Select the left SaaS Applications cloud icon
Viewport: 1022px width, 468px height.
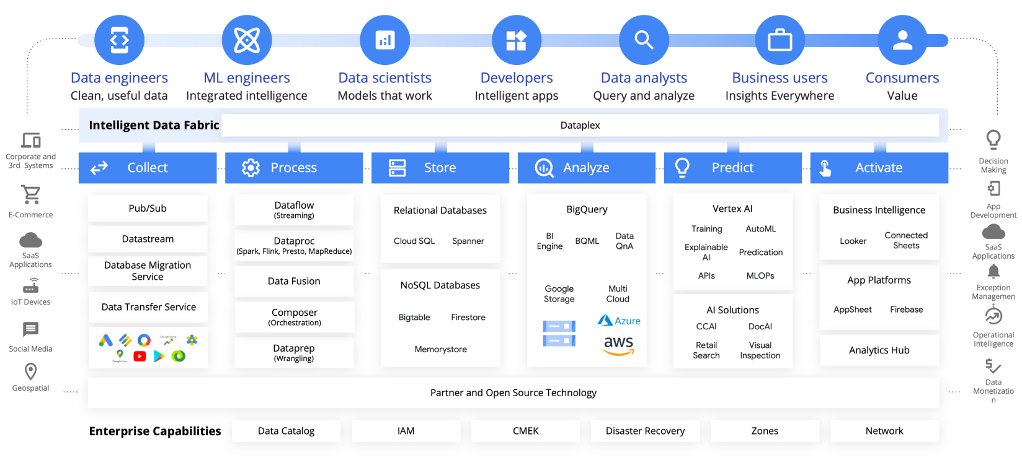[31, 240]
